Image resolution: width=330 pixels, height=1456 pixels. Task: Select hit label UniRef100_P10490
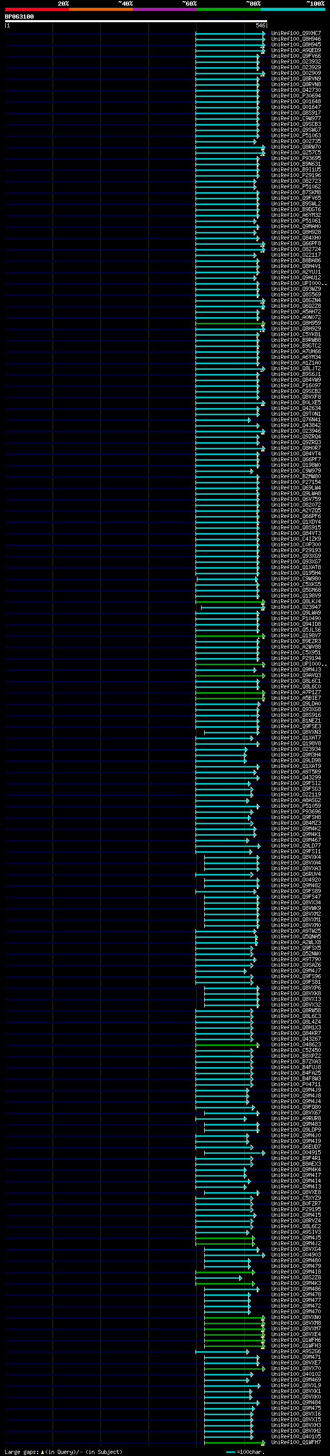(296, 618)
